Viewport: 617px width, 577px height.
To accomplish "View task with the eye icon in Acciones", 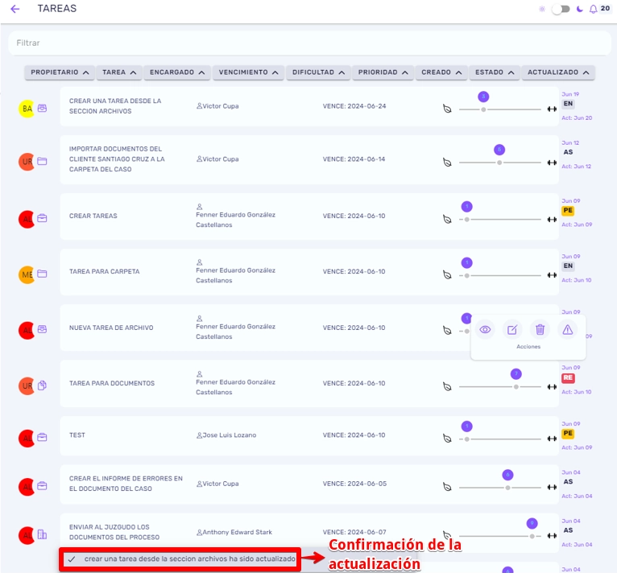I will 485,330.
